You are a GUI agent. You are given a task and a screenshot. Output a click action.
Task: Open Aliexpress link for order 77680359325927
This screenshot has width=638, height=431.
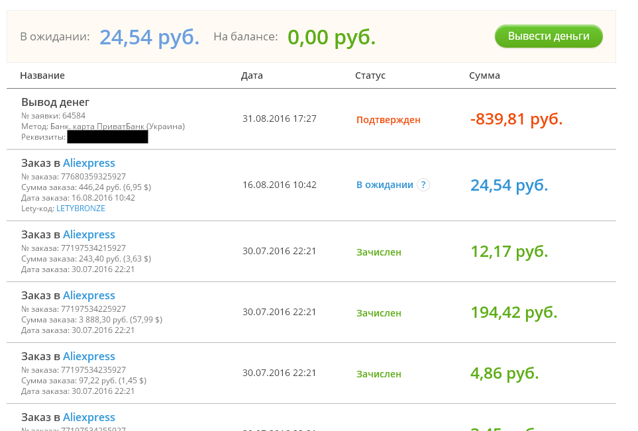coord(89,164)
